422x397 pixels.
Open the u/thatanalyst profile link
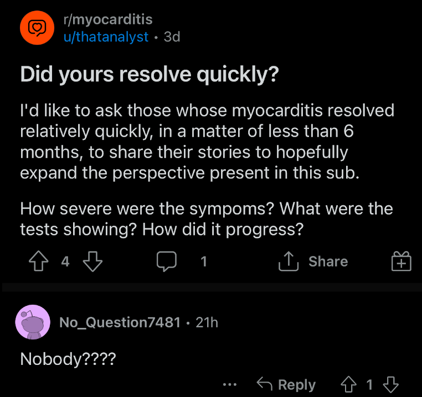106,37
